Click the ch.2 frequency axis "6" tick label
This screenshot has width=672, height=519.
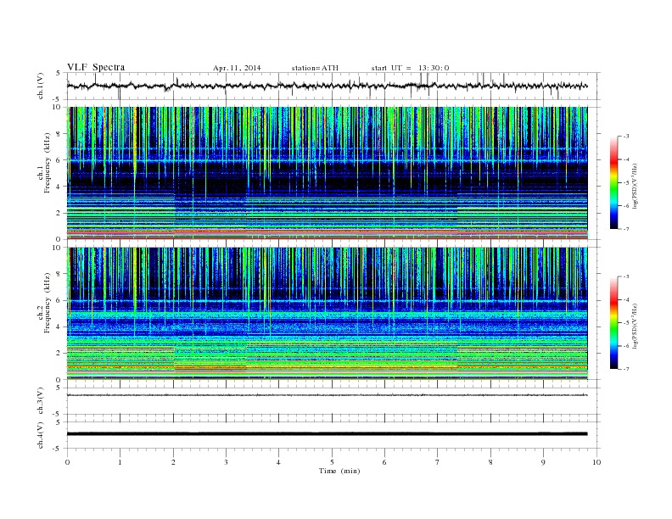click(x=59, y=300)
